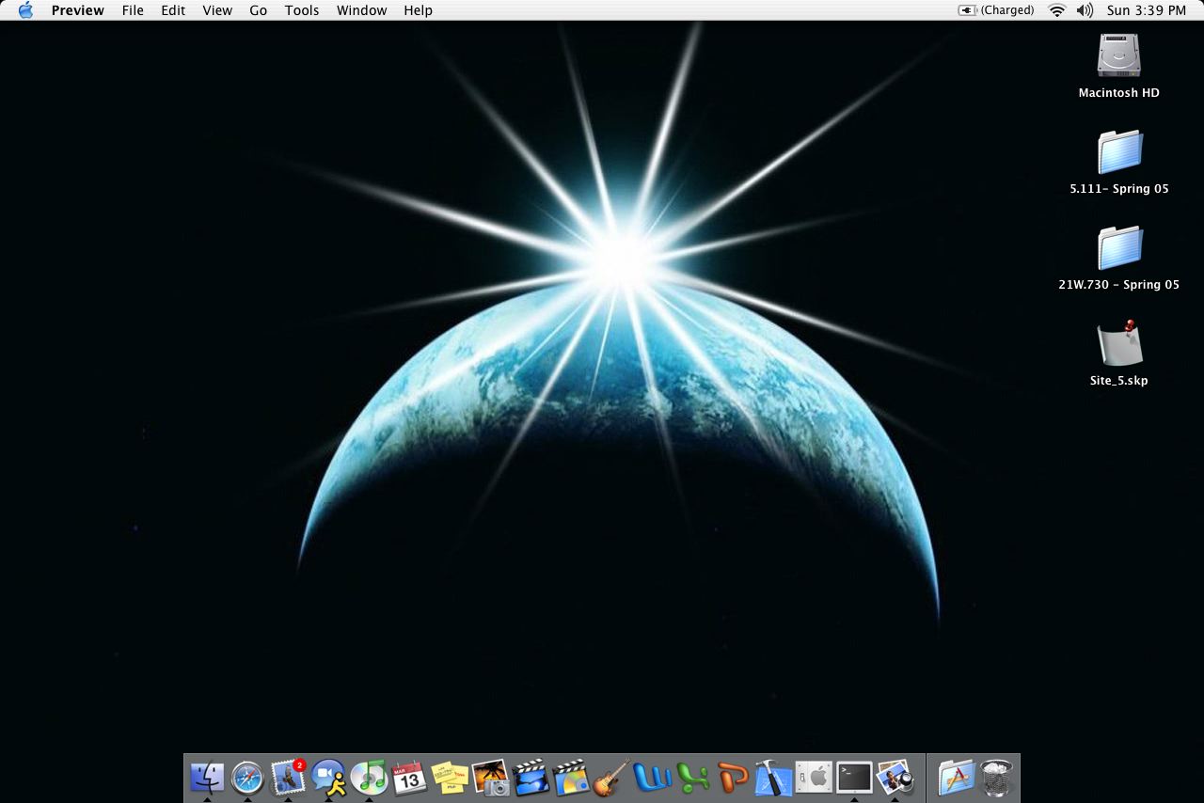Launch GarageBand guitar icon
Image resolution: width=1204 pixels, height=803 pixels.
pyautogui.click(x=611, y=778)
